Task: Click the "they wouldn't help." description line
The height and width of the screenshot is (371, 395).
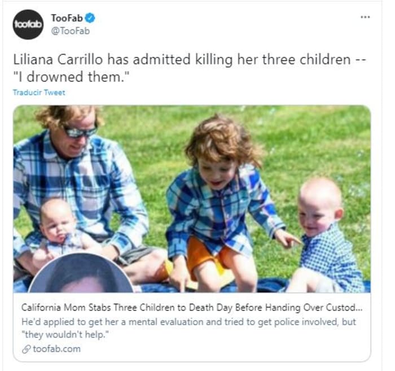Action: [65, 335]
